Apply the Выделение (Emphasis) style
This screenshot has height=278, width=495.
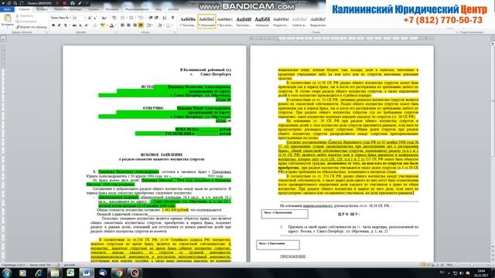[318, 22]
